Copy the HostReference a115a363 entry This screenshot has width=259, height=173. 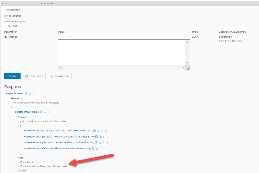[x=94, y=131]
